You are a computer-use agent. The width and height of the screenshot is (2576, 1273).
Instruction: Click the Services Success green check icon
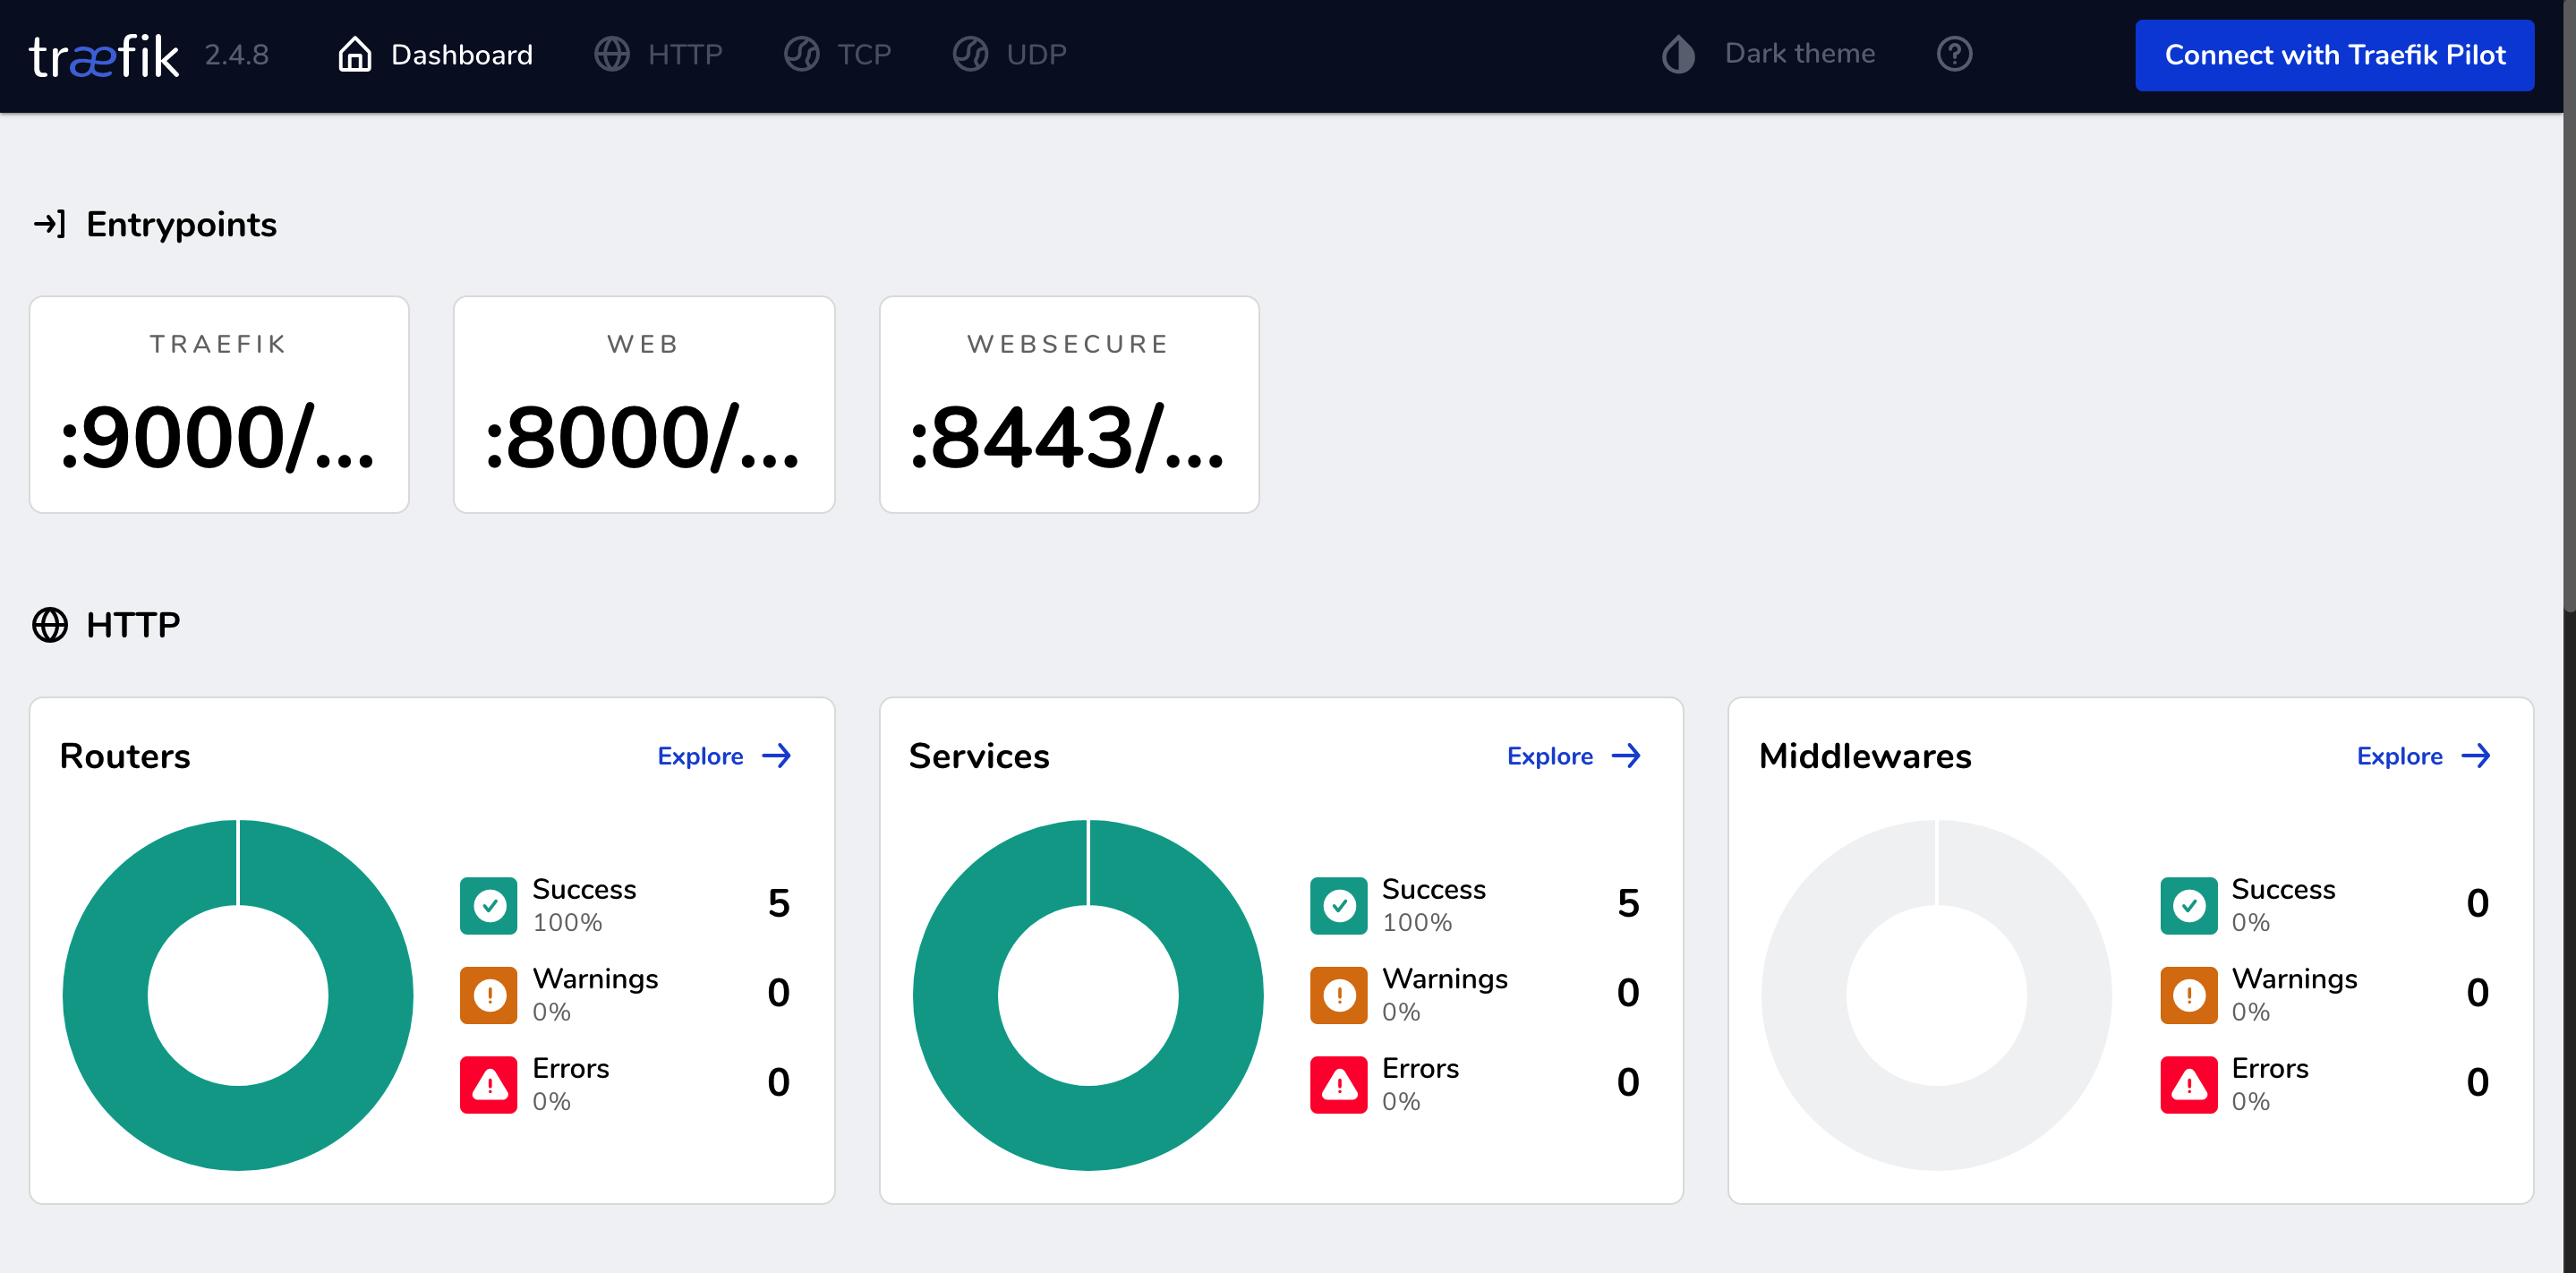point(1337,905)
